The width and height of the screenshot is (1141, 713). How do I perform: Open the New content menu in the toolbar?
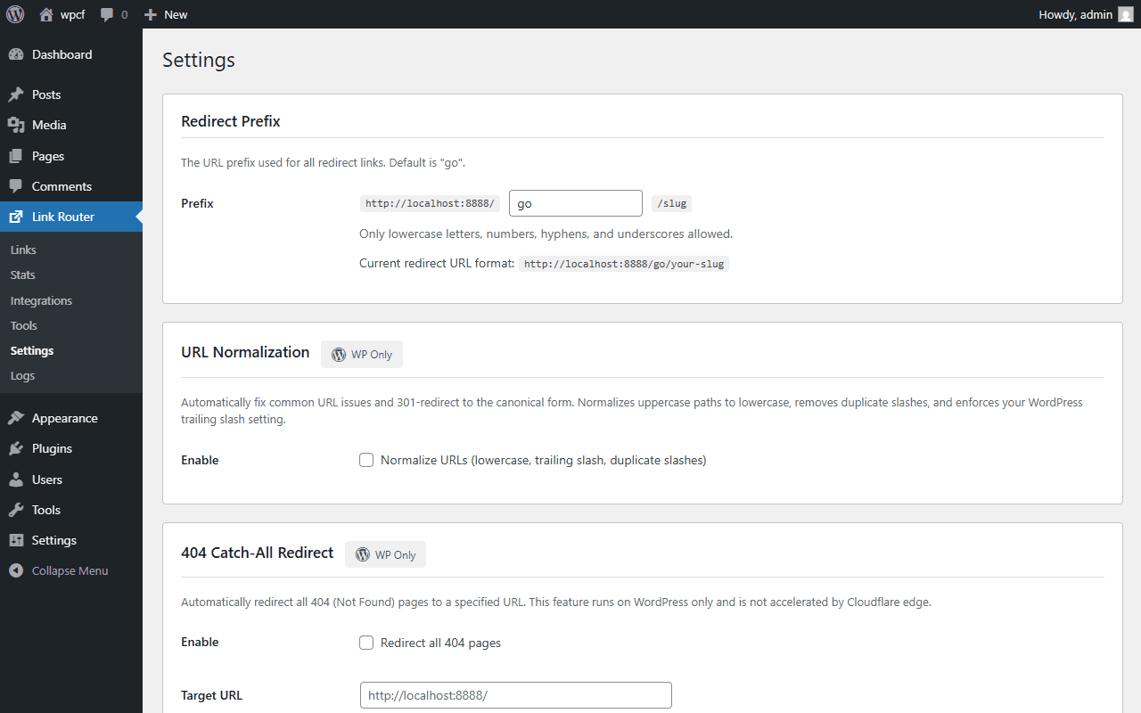[x=165, y=14]
